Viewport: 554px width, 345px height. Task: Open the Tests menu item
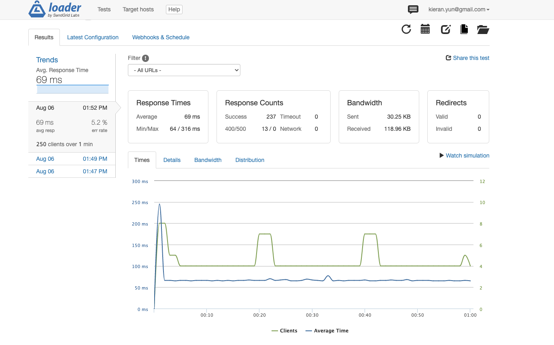click(x=104, y=9)
